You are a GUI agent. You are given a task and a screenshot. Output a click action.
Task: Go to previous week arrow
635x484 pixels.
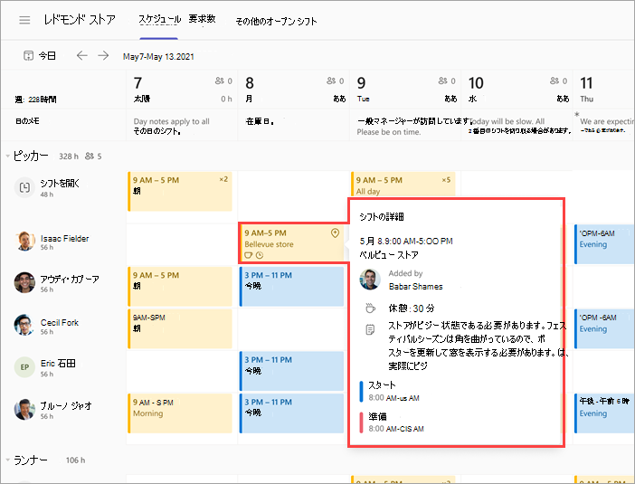(82, 55)
